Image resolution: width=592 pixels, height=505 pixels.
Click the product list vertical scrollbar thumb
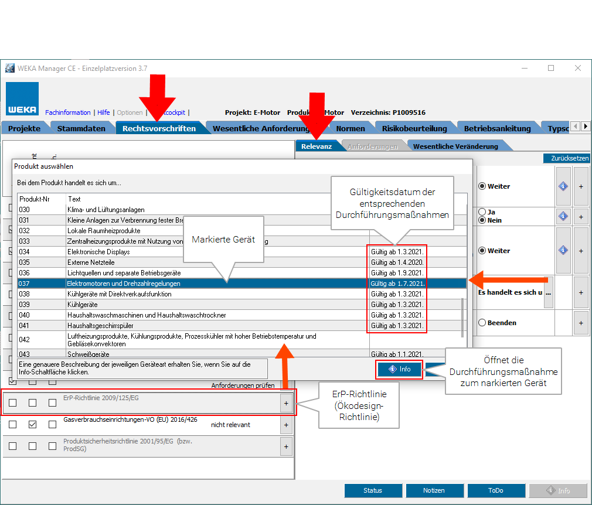[462, 316]
